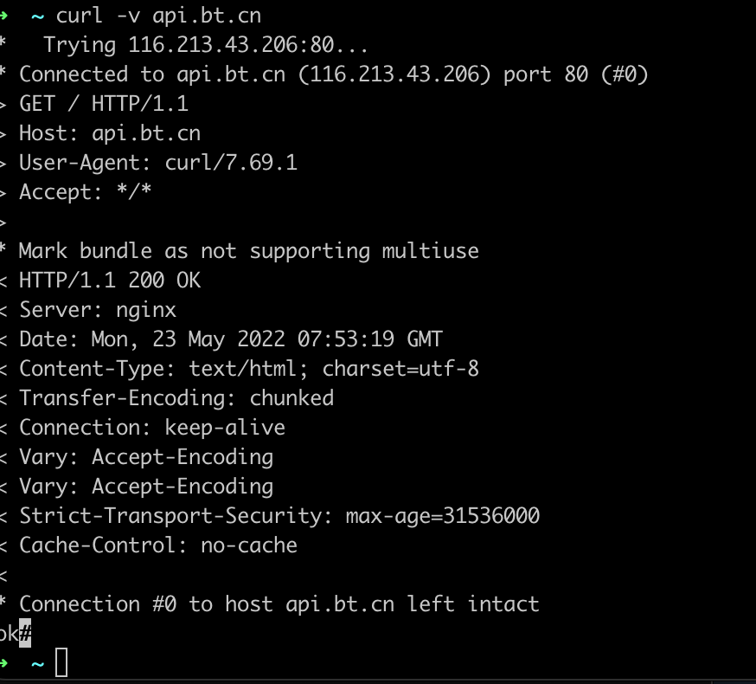Click the User-Agent curl/7.69.1 line
756x684 pixels.
pos(158,163)
